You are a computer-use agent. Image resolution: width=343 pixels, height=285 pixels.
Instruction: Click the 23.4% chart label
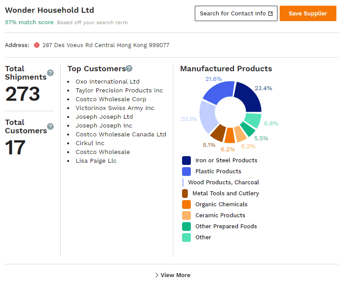263,88
